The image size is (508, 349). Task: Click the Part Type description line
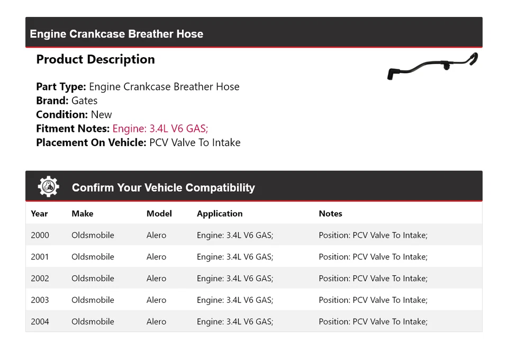138,87
